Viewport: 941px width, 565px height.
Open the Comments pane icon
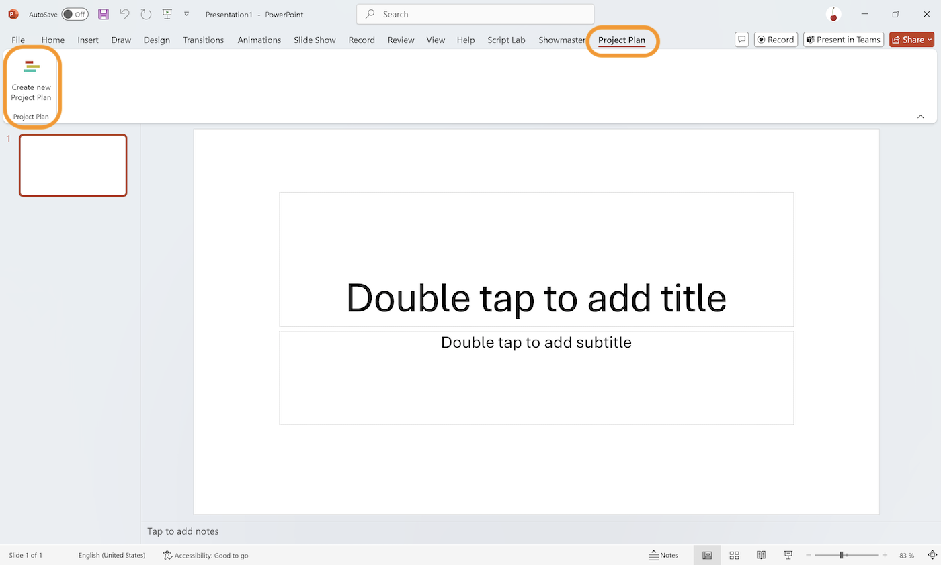741,40
